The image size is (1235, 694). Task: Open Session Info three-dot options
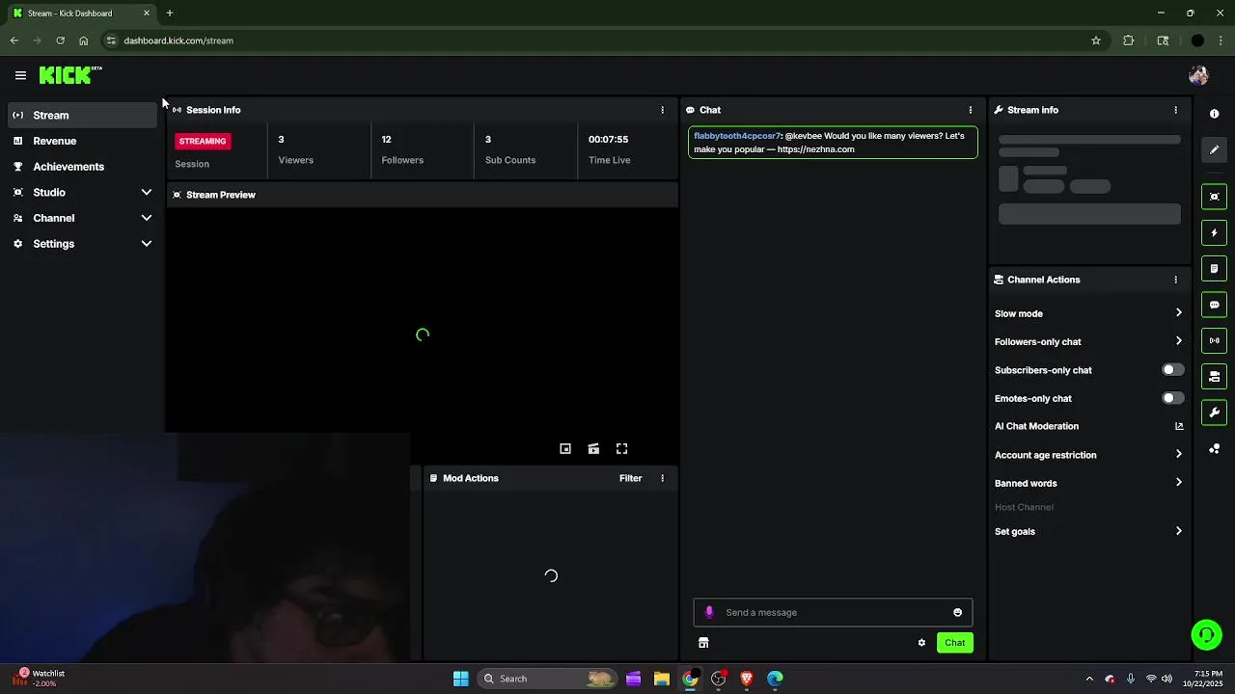(x=662, y=110)
